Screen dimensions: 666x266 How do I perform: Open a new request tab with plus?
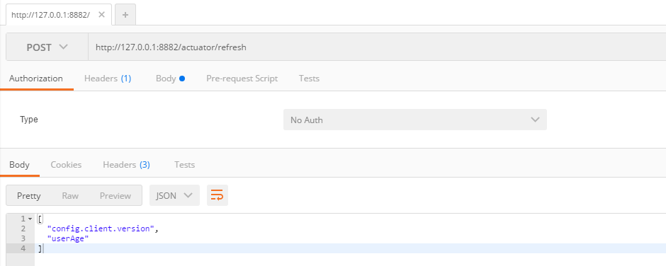pos(125,15)
